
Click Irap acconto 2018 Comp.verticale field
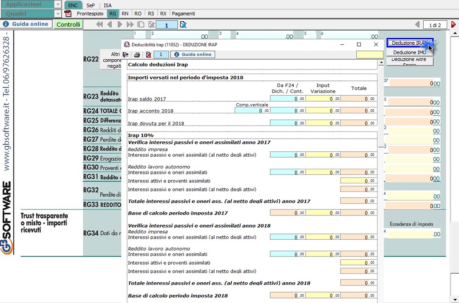[252, 110]
